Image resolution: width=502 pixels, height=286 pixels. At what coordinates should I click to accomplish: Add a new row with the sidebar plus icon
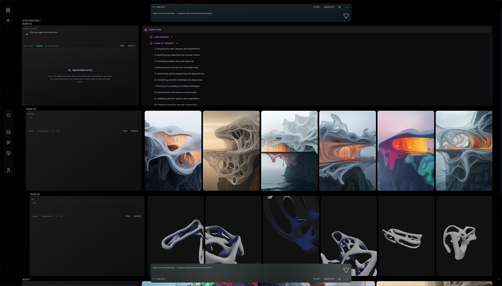[x=8, y=20]
